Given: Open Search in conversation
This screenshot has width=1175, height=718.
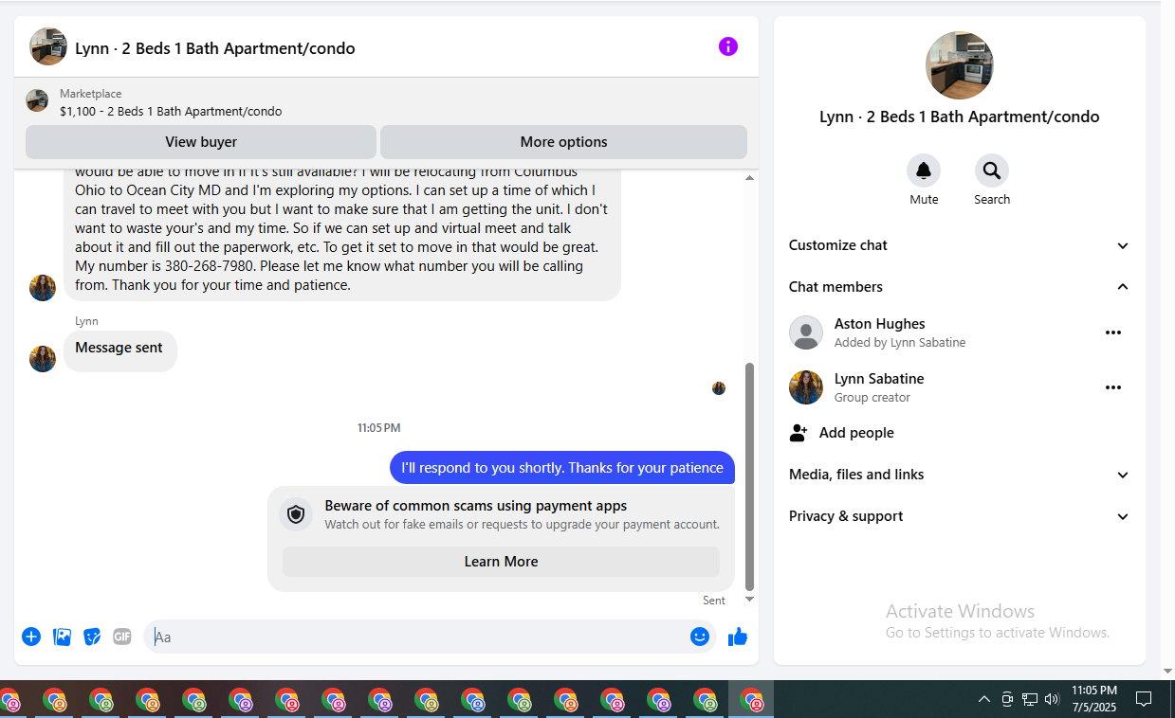Looking at the screenshot, I should tap(992, 171).
